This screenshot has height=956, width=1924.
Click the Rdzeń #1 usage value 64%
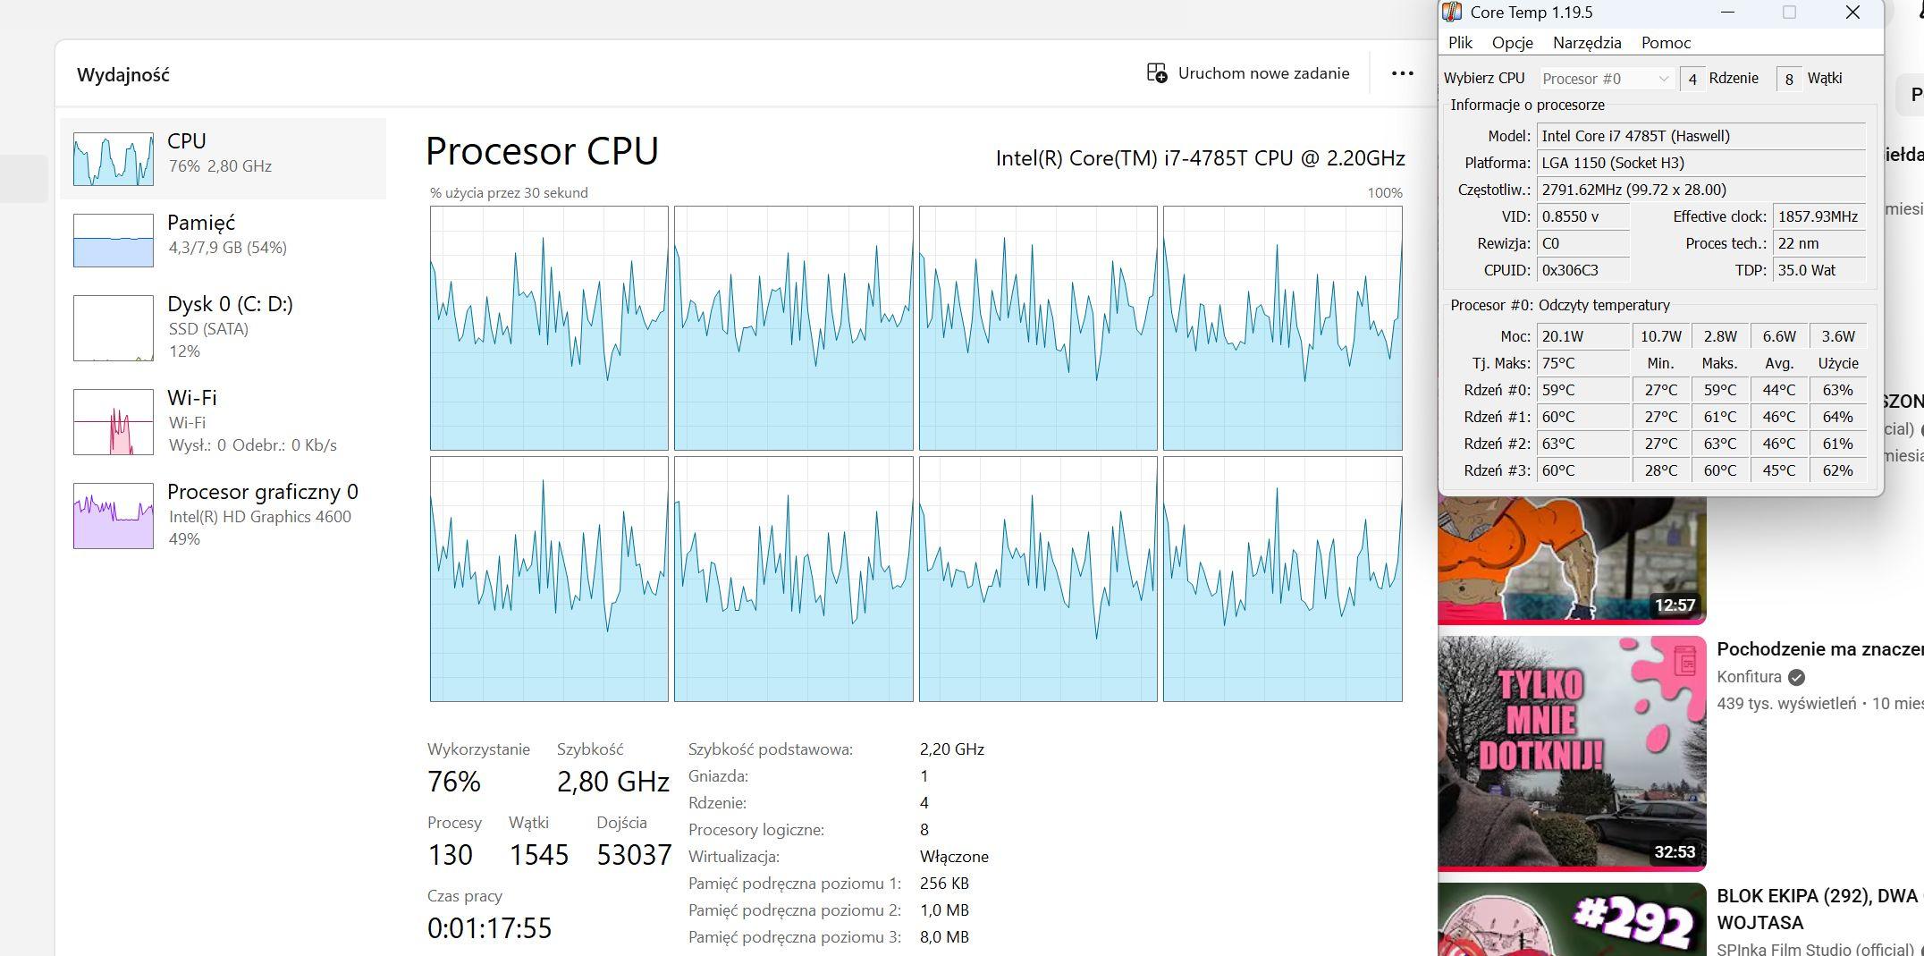click(x=1838, y=417)
